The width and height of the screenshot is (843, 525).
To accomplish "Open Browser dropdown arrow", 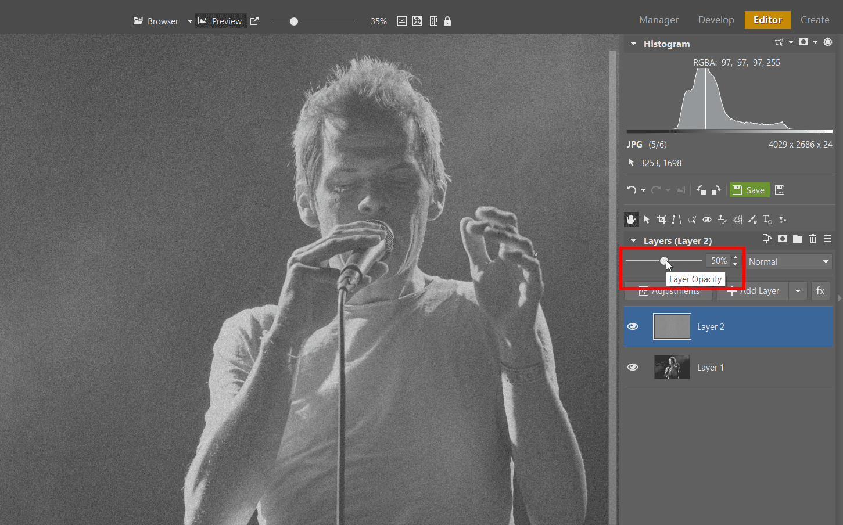I will [x=190, y=21].
